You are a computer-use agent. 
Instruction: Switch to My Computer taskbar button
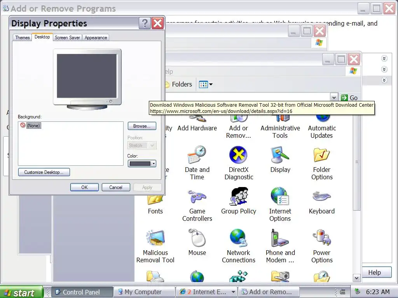point(144,292)
